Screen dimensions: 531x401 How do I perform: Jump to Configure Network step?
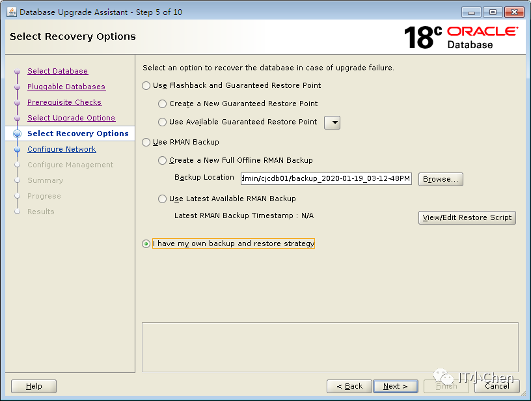pyautogui.click(x=62, y=149)
